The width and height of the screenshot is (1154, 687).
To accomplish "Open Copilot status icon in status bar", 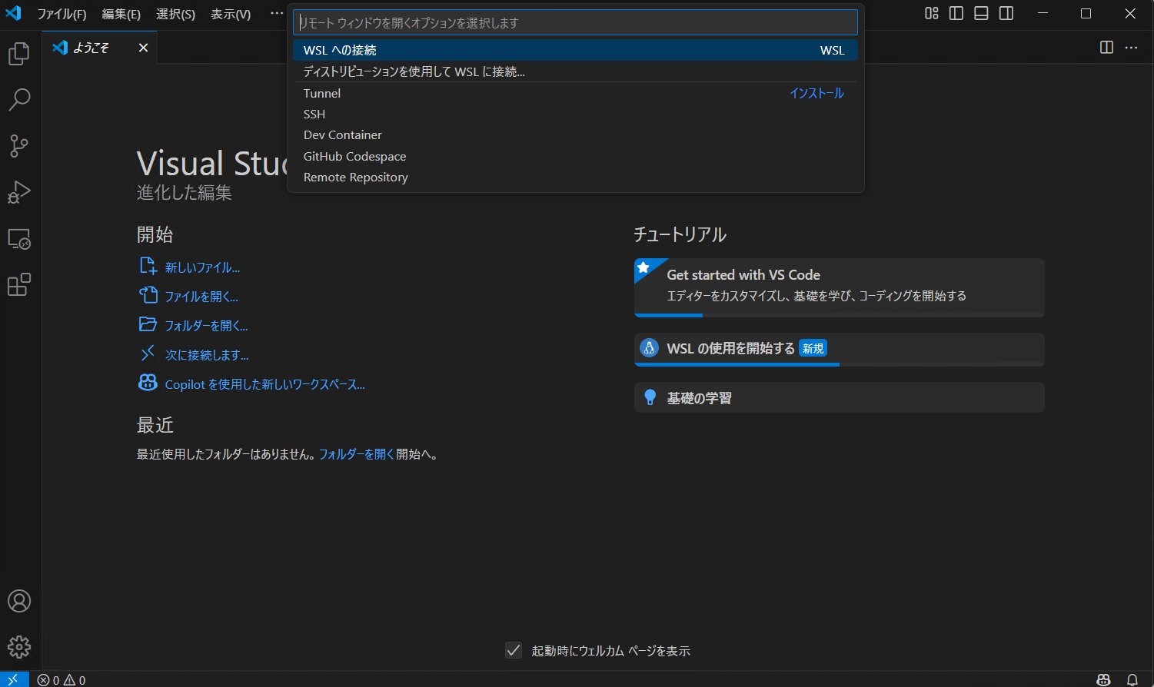I will click(x=1103, y=680).
